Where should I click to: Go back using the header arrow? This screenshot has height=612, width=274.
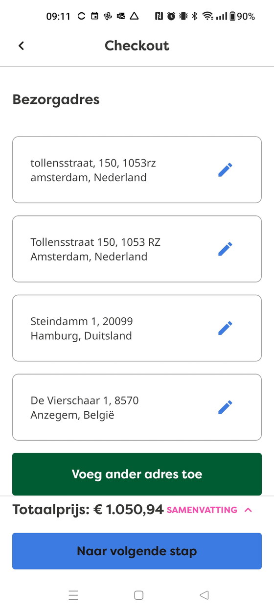click(x=21, y=46)
